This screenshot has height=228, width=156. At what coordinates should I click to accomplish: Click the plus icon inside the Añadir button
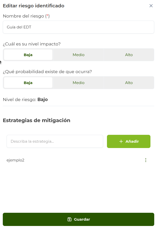(x=121, y=141)
